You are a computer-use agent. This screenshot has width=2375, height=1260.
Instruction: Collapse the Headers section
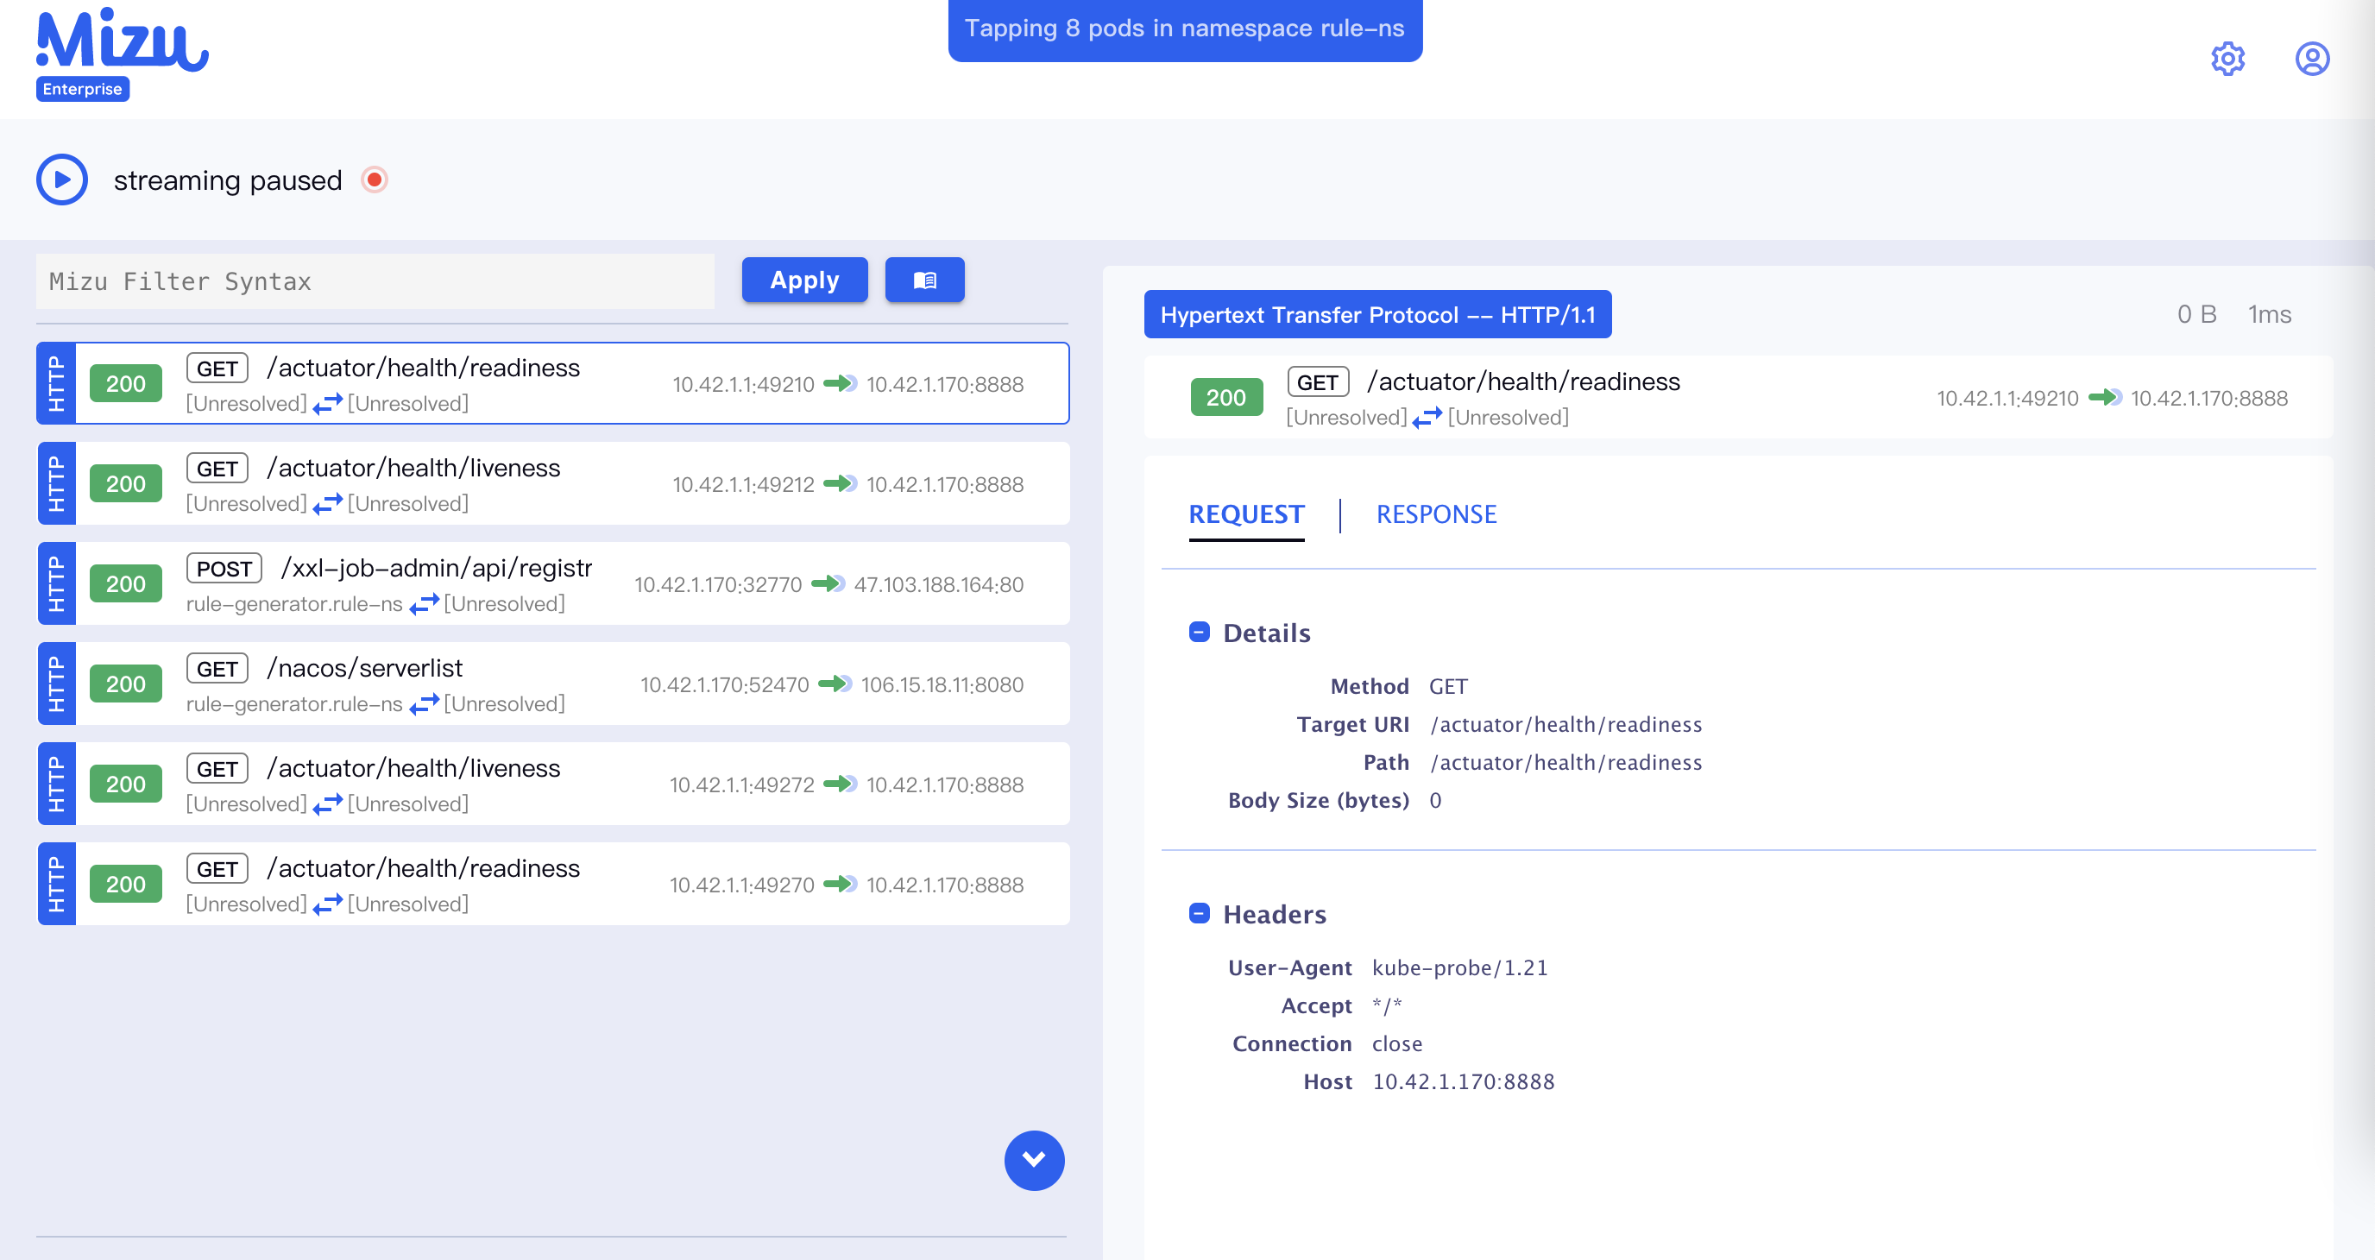click(1200, 912)
